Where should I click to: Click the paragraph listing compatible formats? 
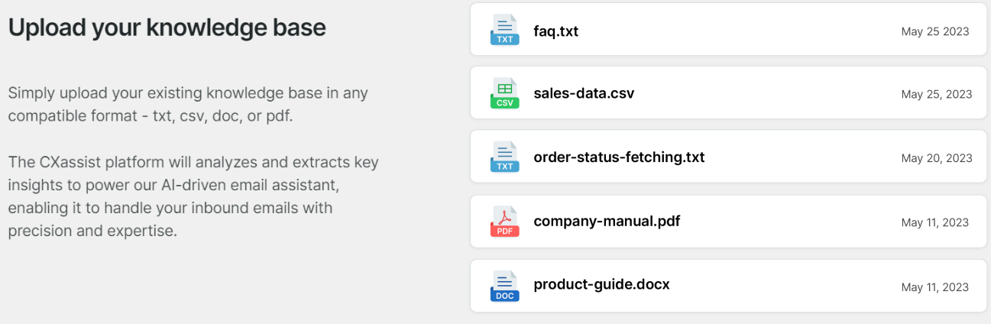click(188, 105)
